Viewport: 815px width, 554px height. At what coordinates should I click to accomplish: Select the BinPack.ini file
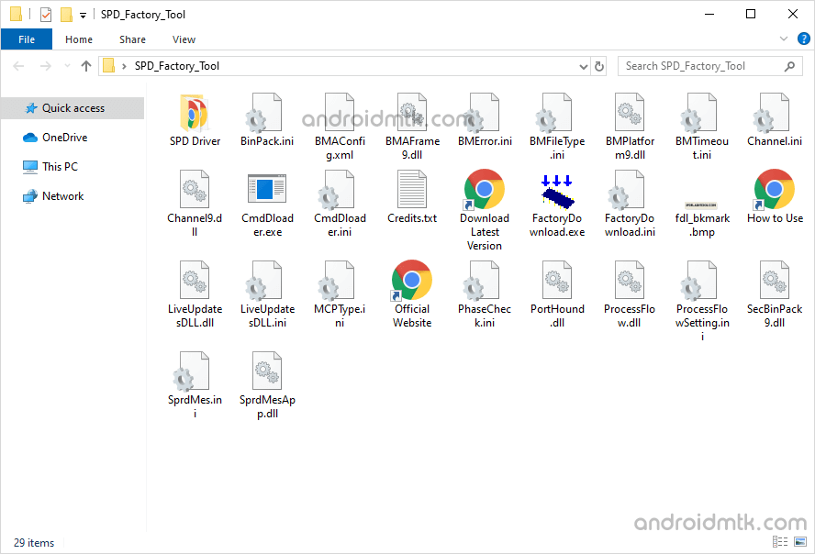tap(267, 120)
